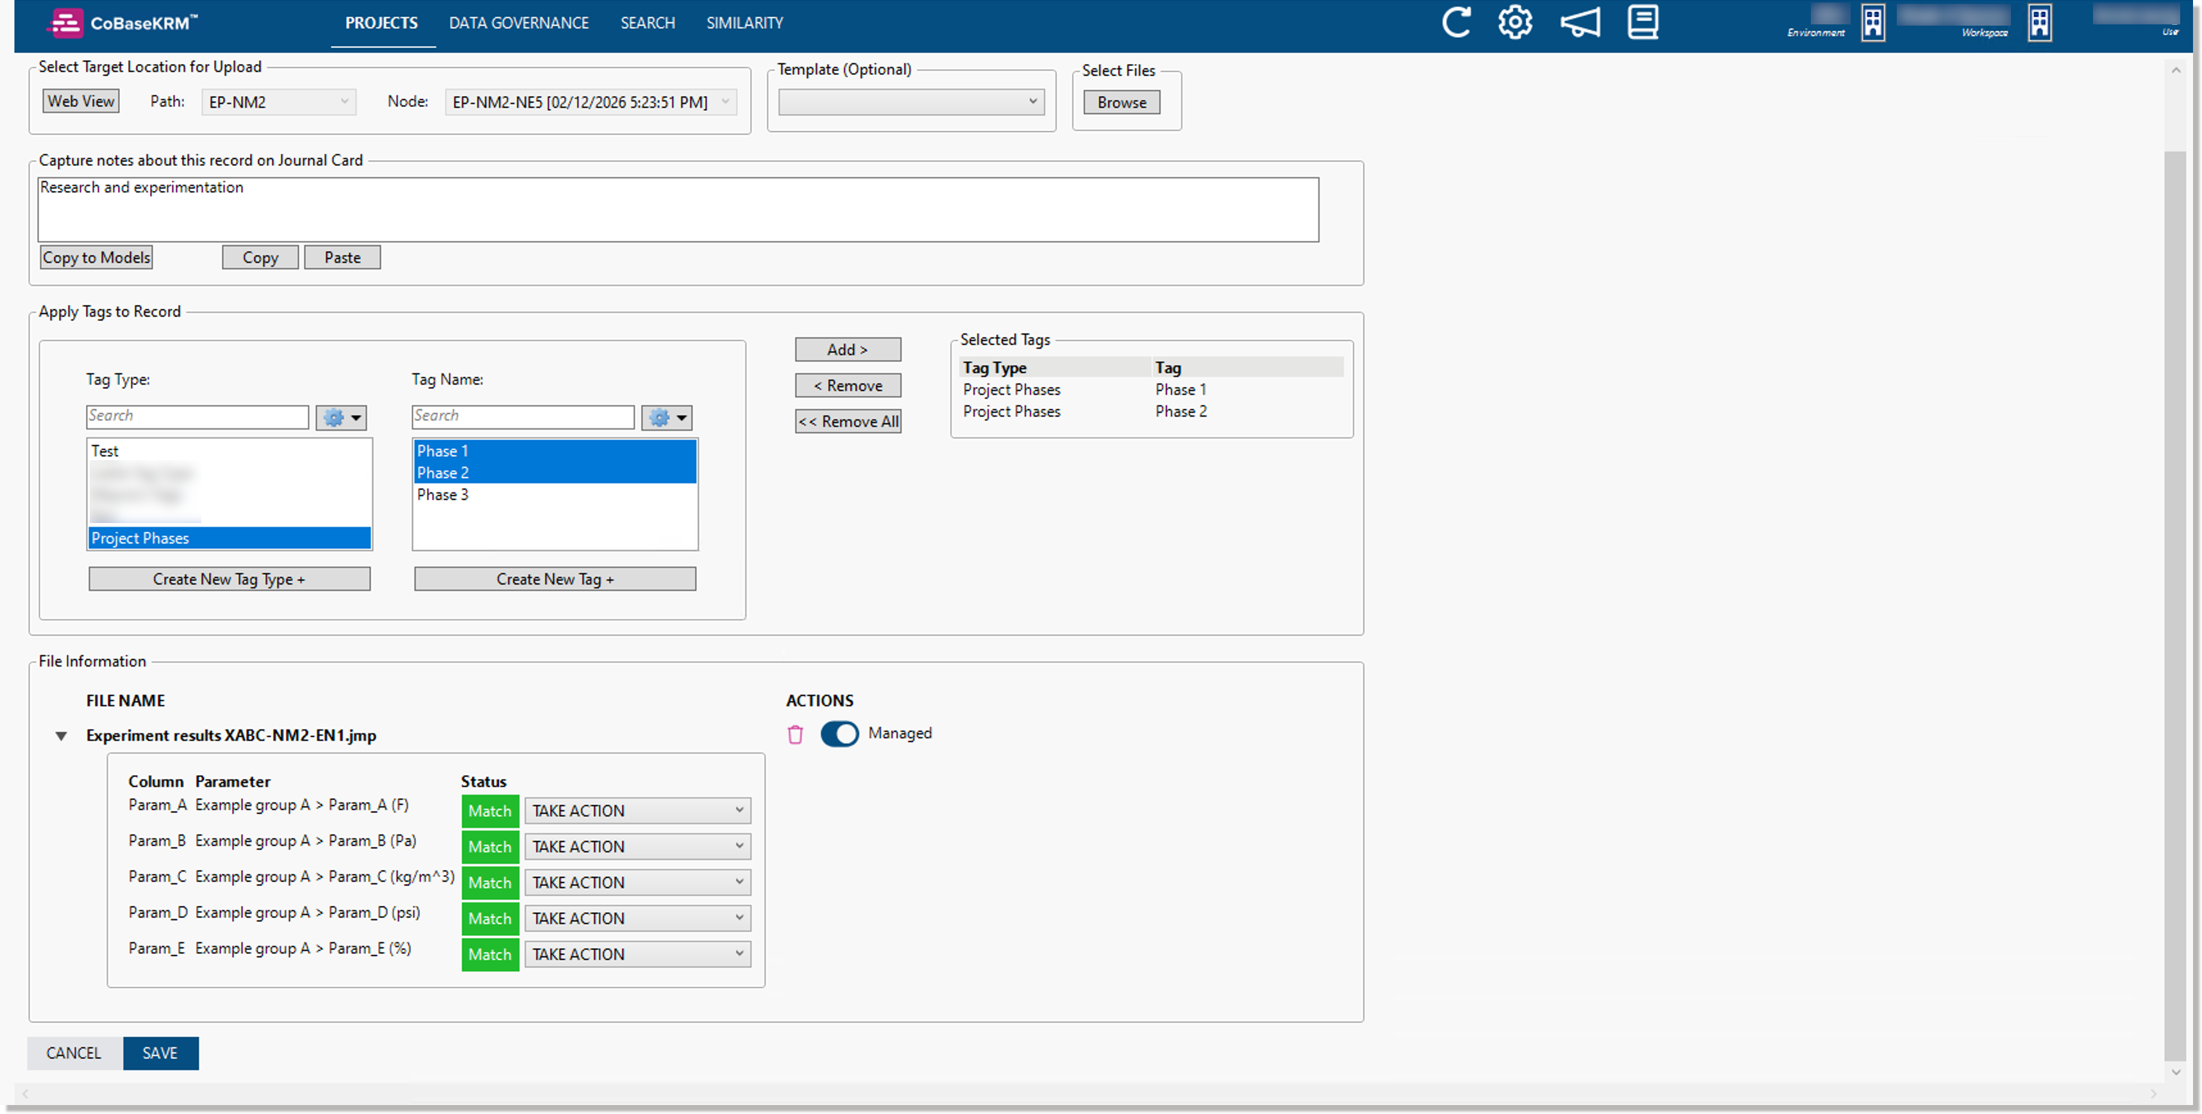This screenshot has height=1114, width=2202.
Task: Click the Tag Name search field
Action: [x=523, y=416]
